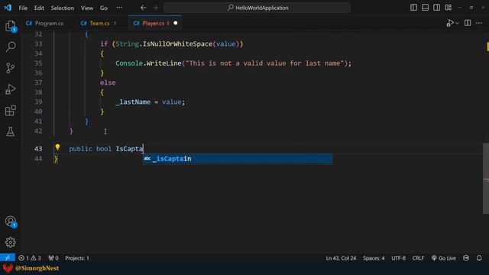Close Player.cs via its unsaved dot
The height and width of the screenshot is (275, 489).
[175, 23]
